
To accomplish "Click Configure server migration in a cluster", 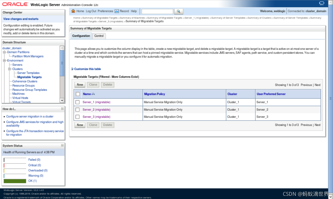I will 30,117.
